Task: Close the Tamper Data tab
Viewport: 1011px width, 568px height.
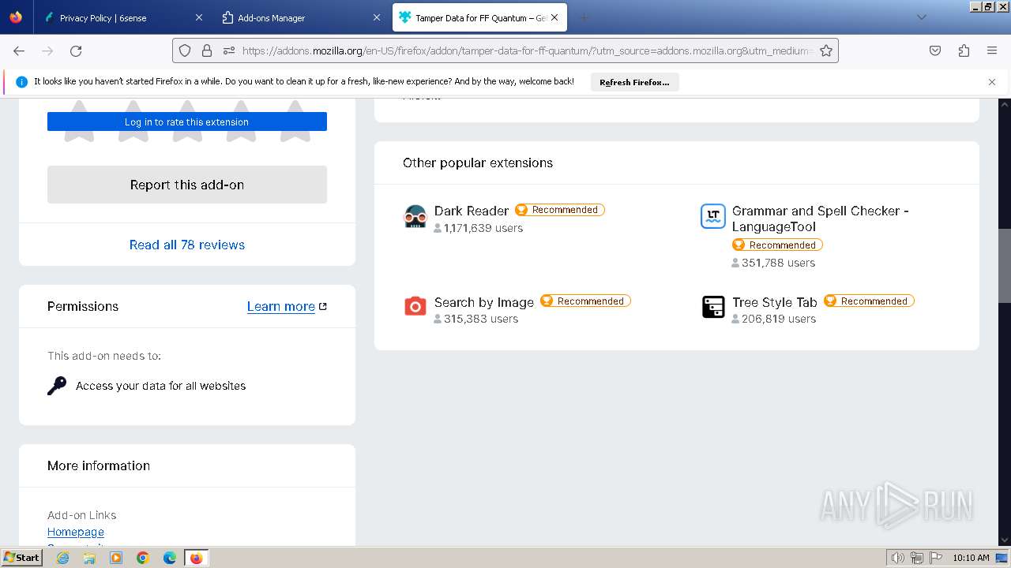Action: [554, 17]
